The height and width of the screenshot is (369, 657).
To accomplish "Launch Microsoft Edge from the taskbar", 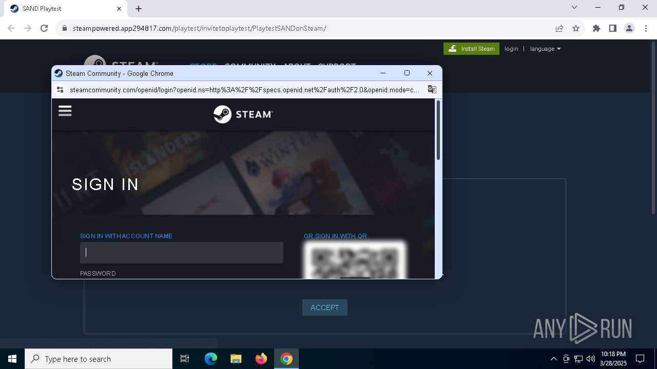I will 211,359.
